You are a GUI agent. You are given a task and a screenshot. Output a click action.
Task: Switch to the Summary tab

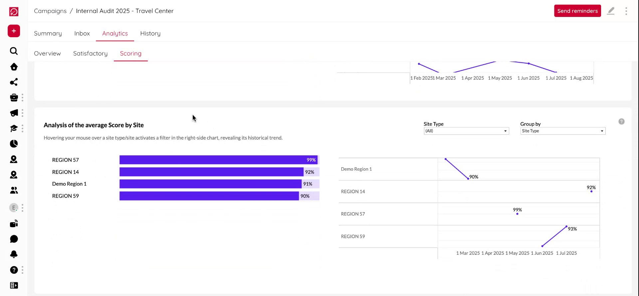(48, 33)
